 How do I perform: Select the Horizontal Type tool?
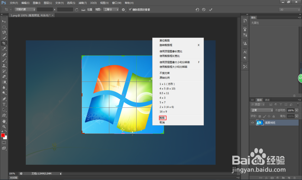coord(4,104)
